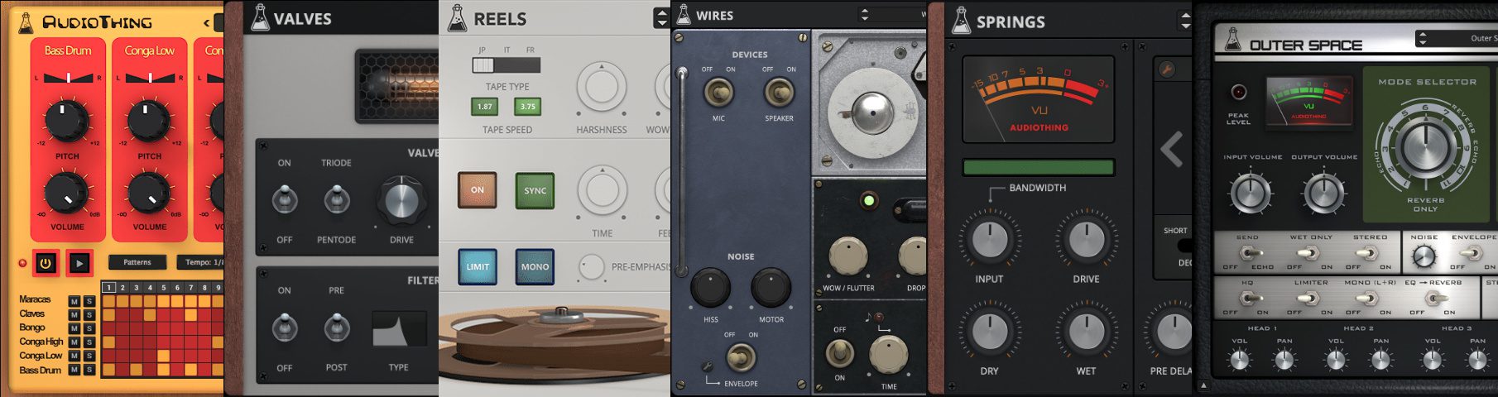This screenshot has height=397, width=1498.
Task: Click the Valves flask logo icon
Action: [x=260, y=18]
